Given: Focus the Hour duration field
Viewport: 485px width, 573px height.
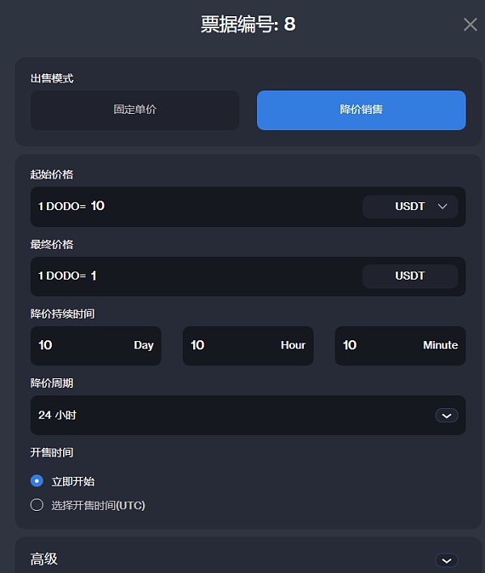Looking at the screenshot, I should [234, 346].
